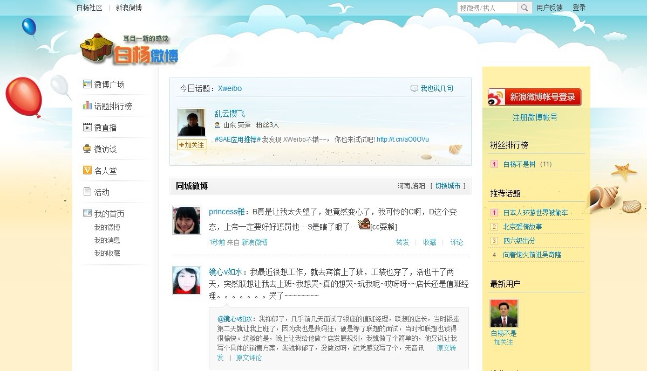Click 新浪微博帐号登录 red button
This screenshot has width=647, height=371.
point(535,97)
